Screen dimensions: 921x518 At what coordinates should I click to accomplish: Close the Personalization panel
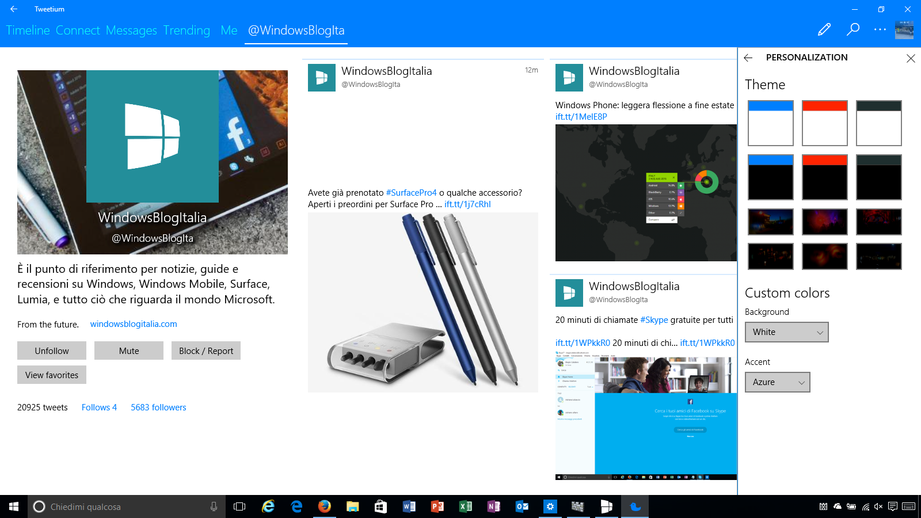click(x=911, y=58)
